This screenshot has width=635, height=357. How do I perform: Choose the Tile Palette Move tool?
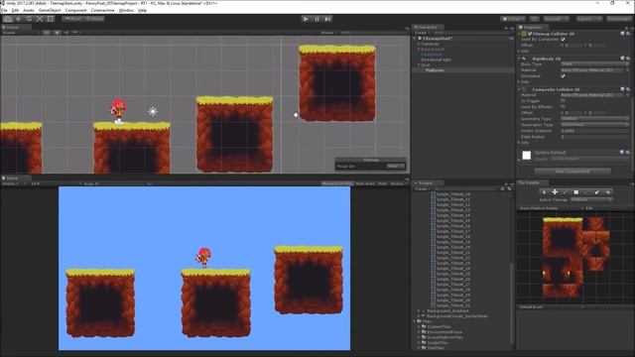[x=555, y=192]
